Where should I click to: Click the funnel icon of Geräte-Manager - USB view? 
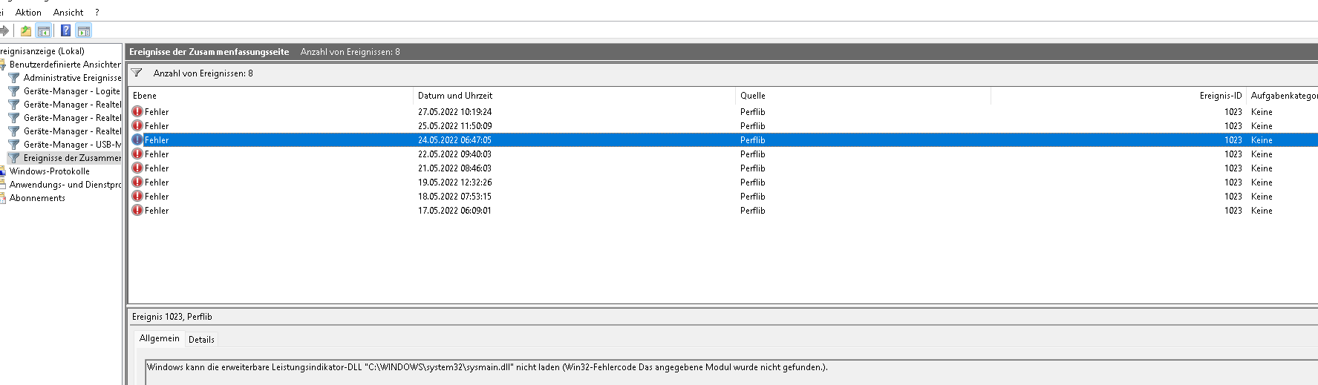pos(14,145)
